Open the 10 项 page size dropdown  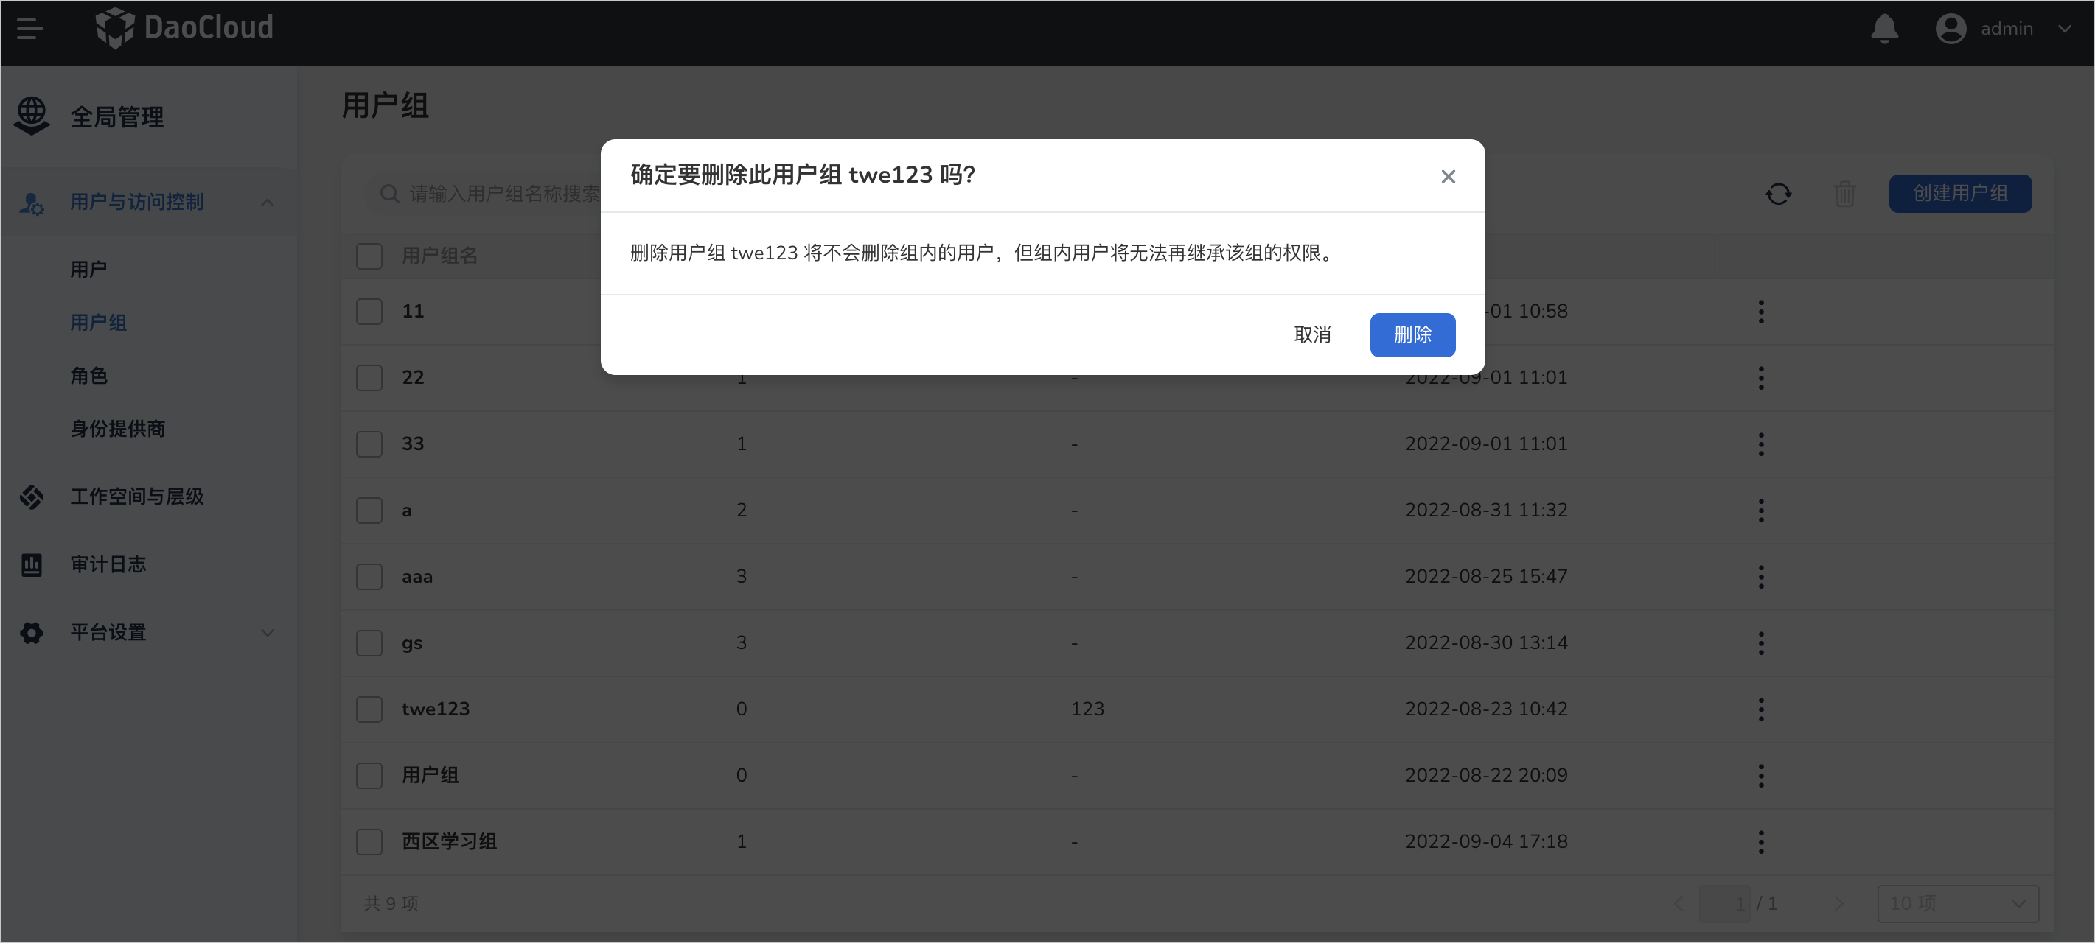(1958, 903)
